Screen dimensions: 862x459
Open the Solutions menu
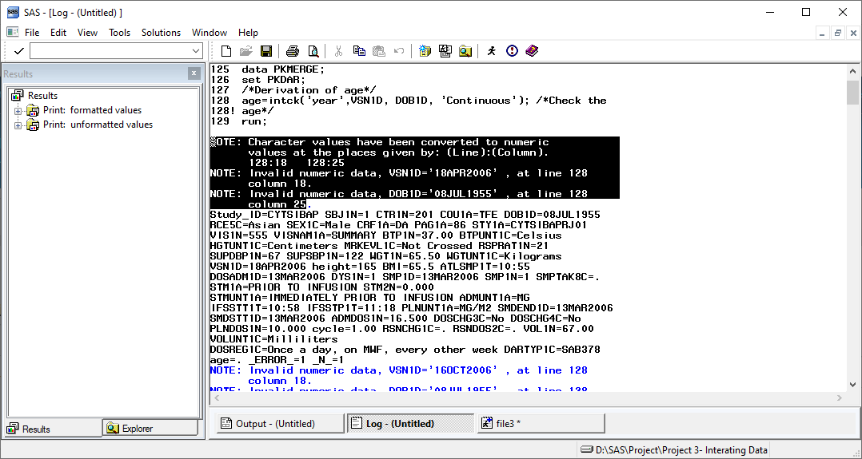tap(161, 33)
